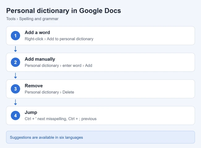Select the 'Jump' step title
201x148 pixels.
[31, 112]
